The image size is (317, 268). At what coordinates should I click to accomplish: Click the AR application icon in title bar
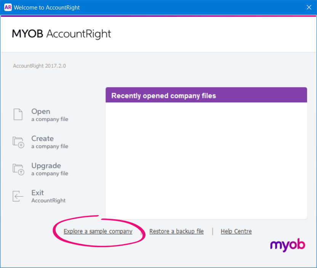point(8,8)
